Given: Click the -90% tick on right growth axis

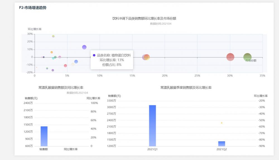Looking at the screenshot, I should click(261, 146).
